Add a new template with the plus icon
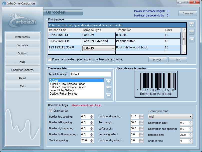Image resolution: width=202 pixels, height=152 pixels. (x=109, y=81)
